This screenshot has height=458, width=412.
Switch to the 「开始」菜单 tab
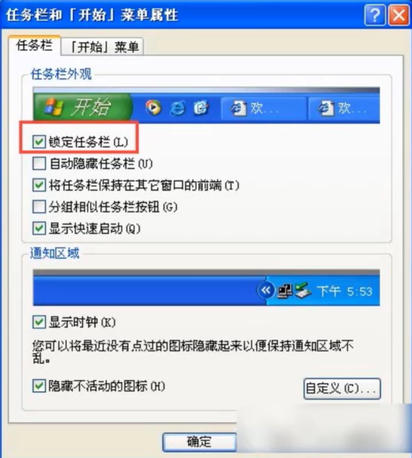tap(102, 47)
